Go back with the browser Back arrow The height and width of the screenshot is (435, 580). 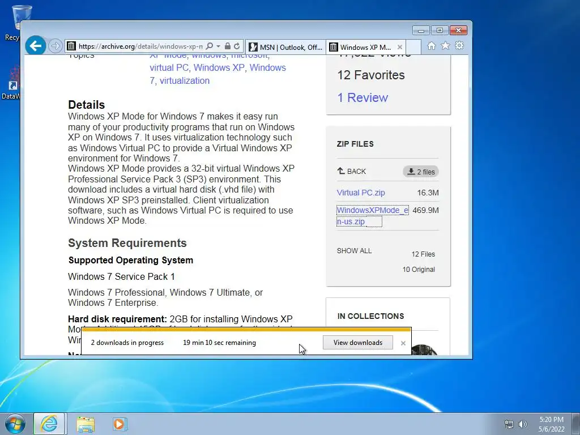pyautogui.click(x=36, y=46)
